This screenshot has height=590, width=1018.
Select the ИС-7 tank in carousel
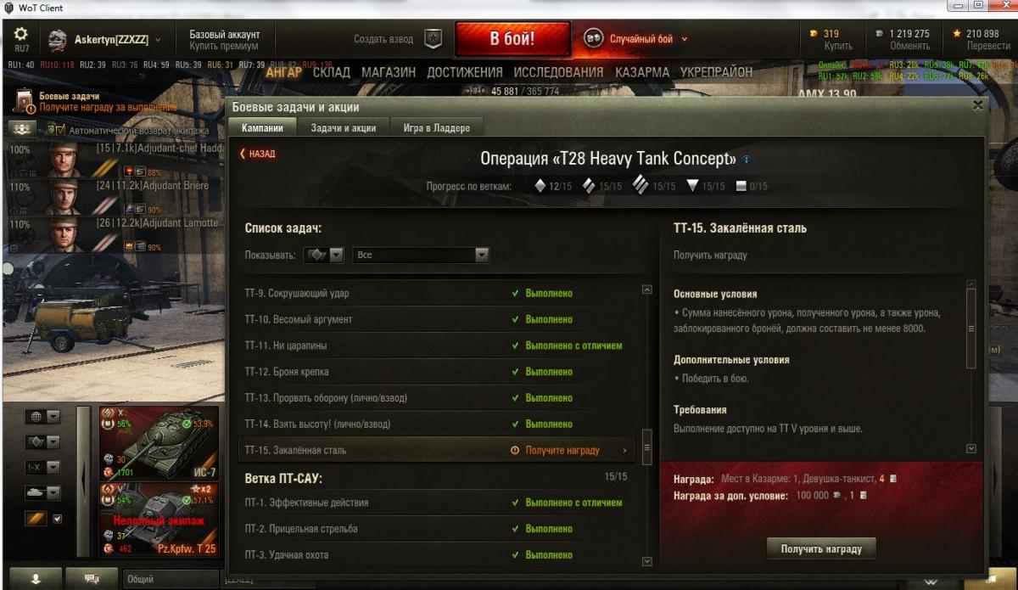tap(158, 442)
